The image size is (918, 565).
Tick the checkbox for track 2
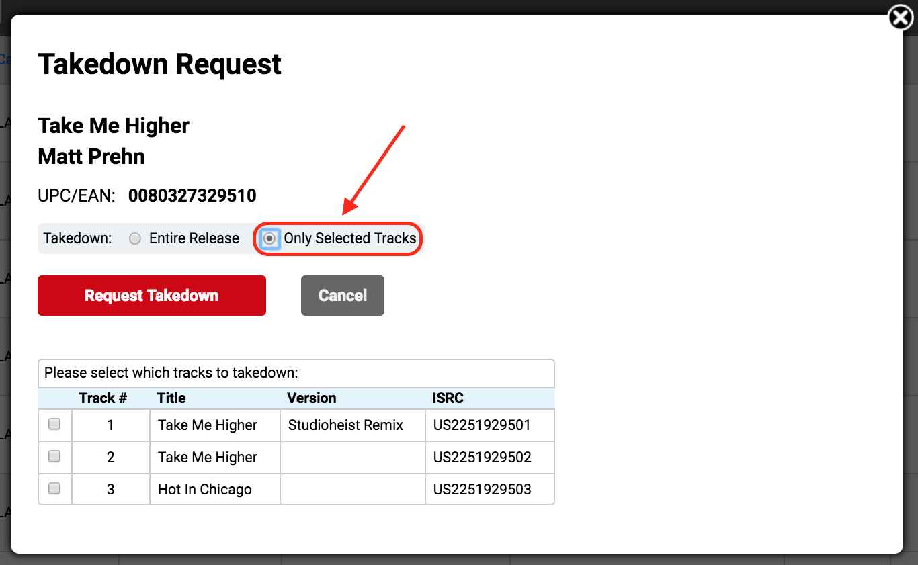point(54,456)
